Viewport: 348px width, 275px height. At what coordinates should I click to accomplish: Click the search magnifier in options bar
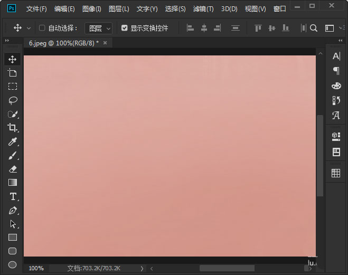click(x=314, y=28)
